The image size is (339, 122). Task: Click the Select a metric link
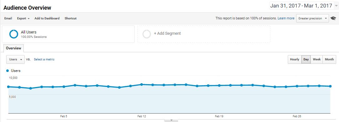pyautogui.click(x=44, y=59)
